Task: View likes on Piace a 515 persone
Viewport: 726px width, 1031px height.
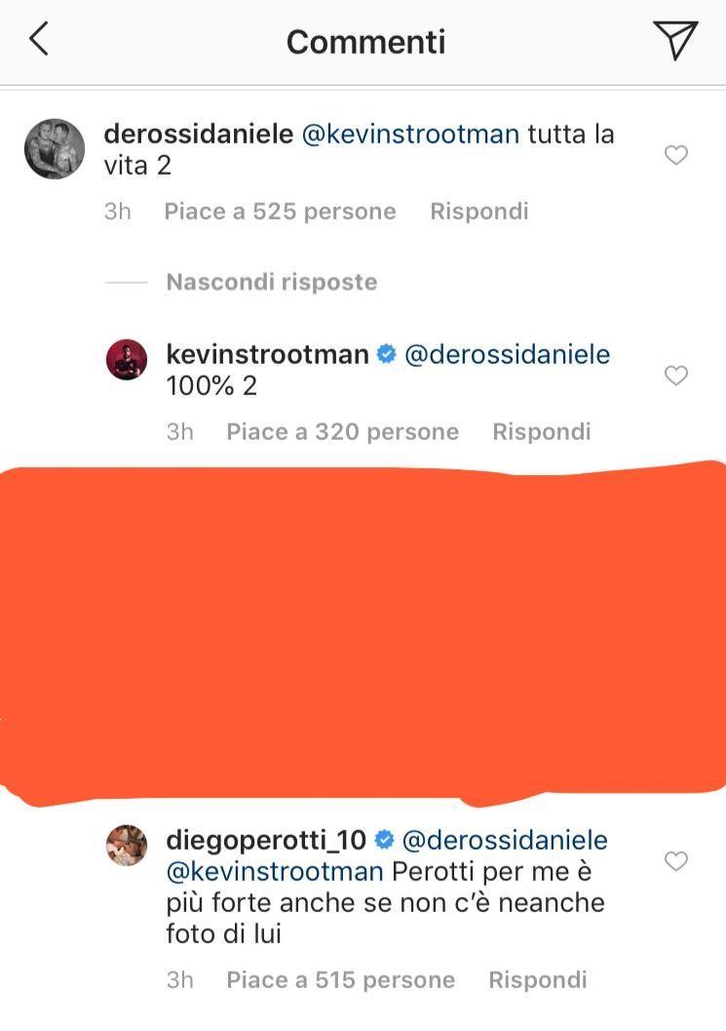Action: click(340, 979)
